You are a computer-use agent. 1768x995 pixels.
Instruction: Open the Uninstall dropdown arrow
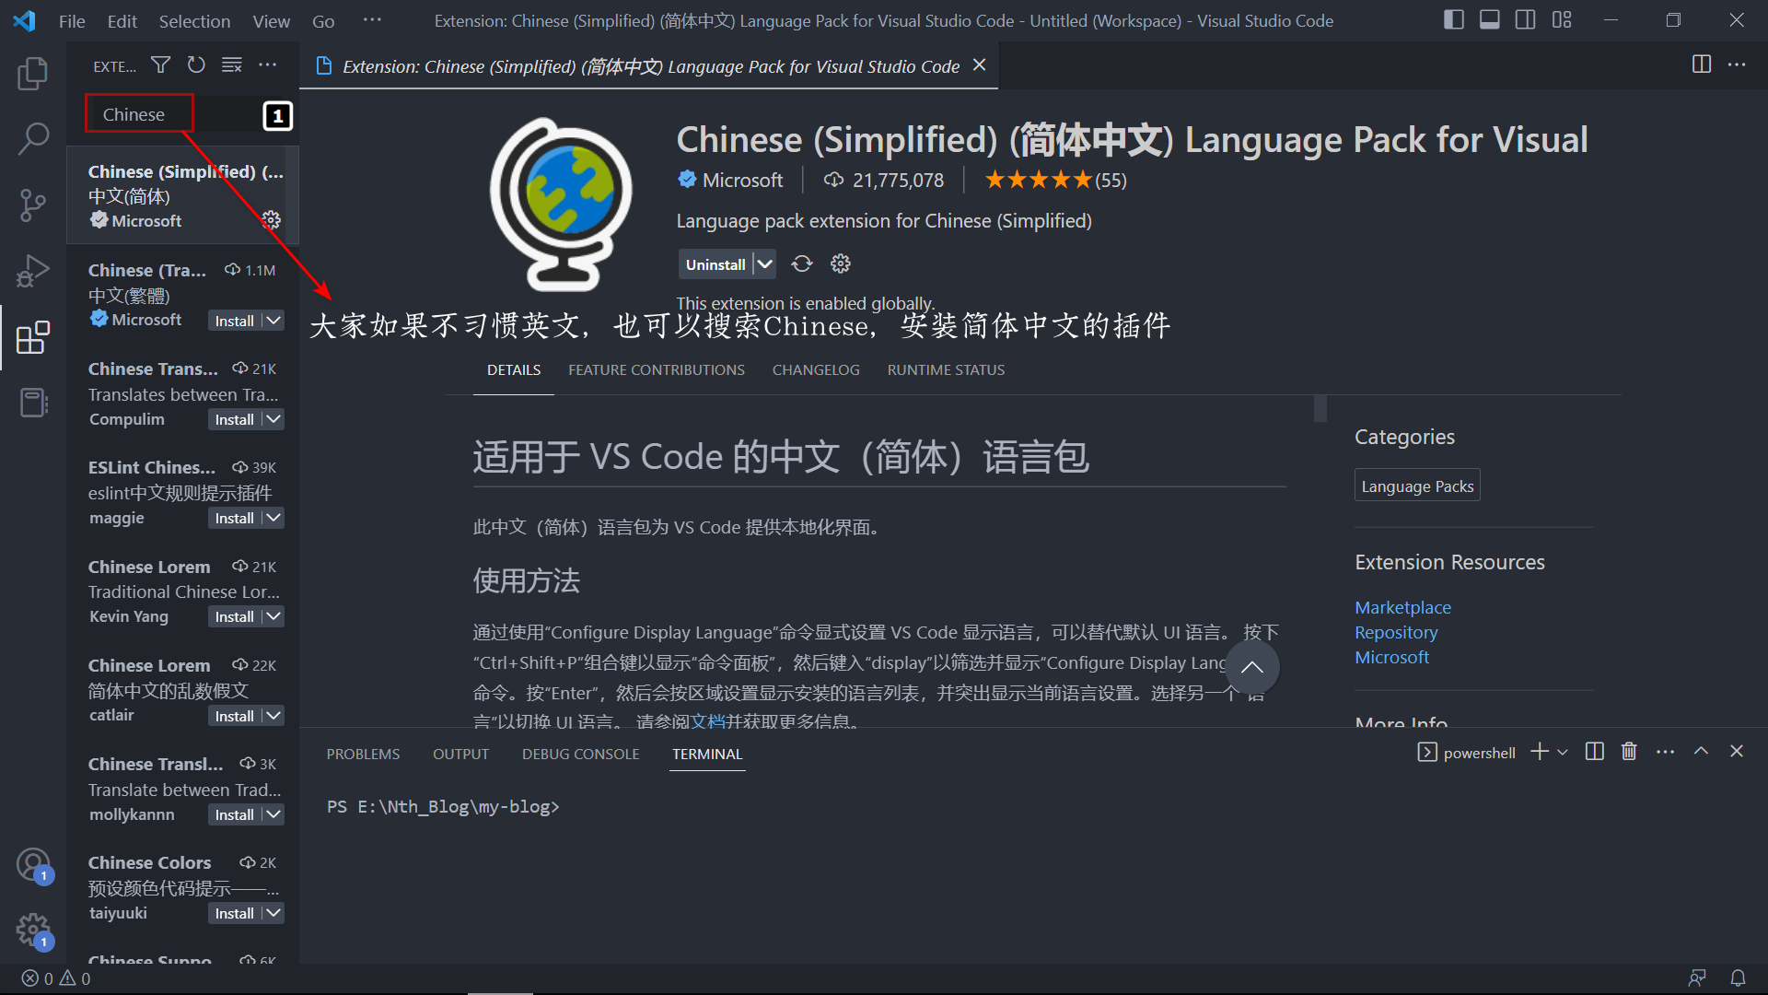tap(764, 264)
